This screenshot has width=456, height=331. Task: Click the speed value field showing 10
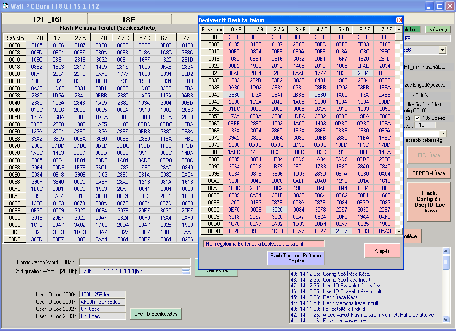coord(425,125)
